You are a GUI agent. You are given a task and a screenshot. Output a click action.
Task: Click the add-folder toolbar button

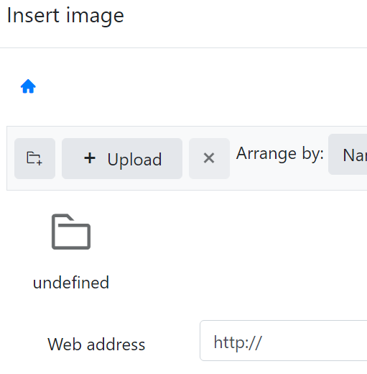34,158
